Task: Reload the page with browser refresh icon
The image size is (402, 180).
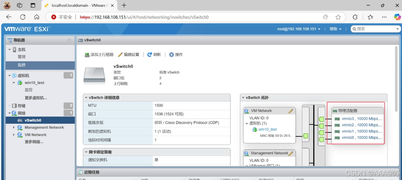Action: (23, 17)
